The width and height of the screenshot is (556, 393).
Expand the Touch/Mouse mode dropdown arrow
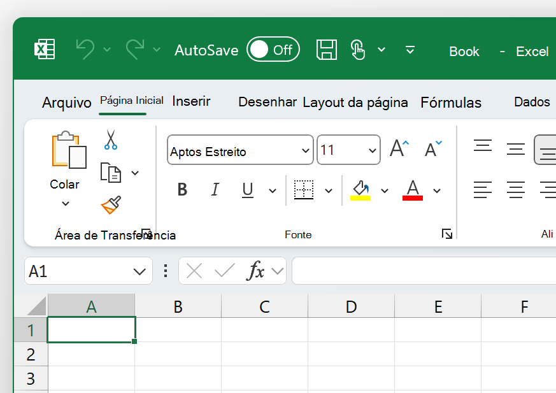(x=381, y=49)
